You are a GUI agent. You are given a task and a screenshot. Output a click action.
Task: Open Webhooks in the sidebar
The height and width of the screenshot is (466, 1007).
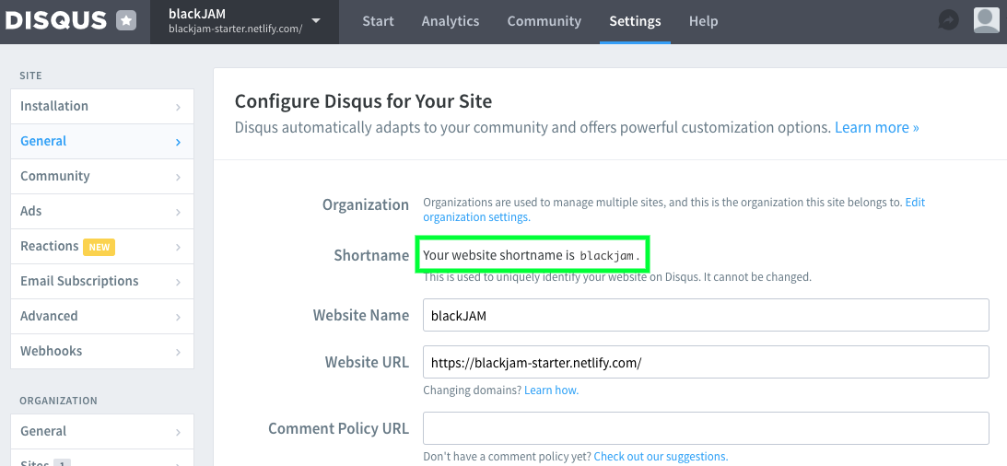(x=102, y=351)
